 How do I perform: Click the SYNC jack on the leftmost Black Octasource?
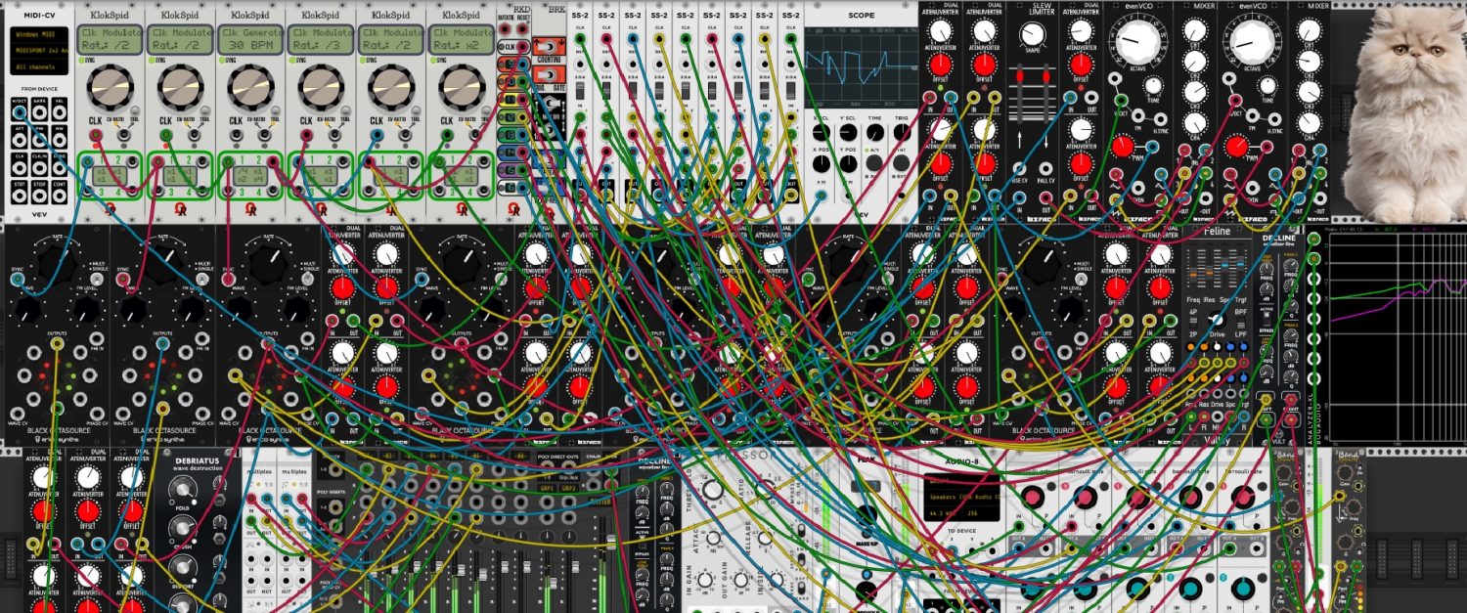pos(18,280)
